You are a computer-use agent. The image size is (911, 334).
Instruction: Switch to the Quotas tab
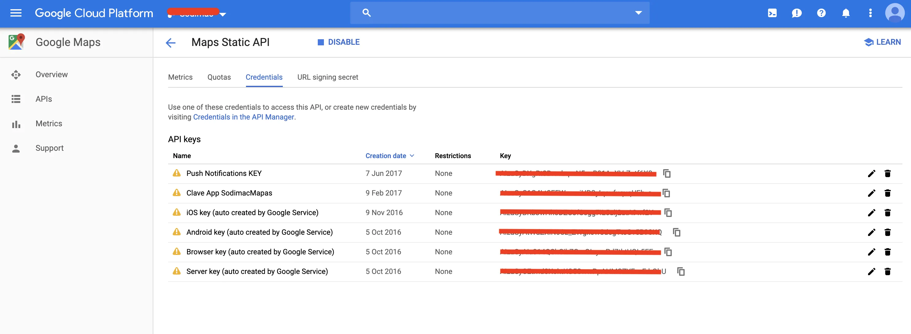pyautogui.click(x=219, y=77)
